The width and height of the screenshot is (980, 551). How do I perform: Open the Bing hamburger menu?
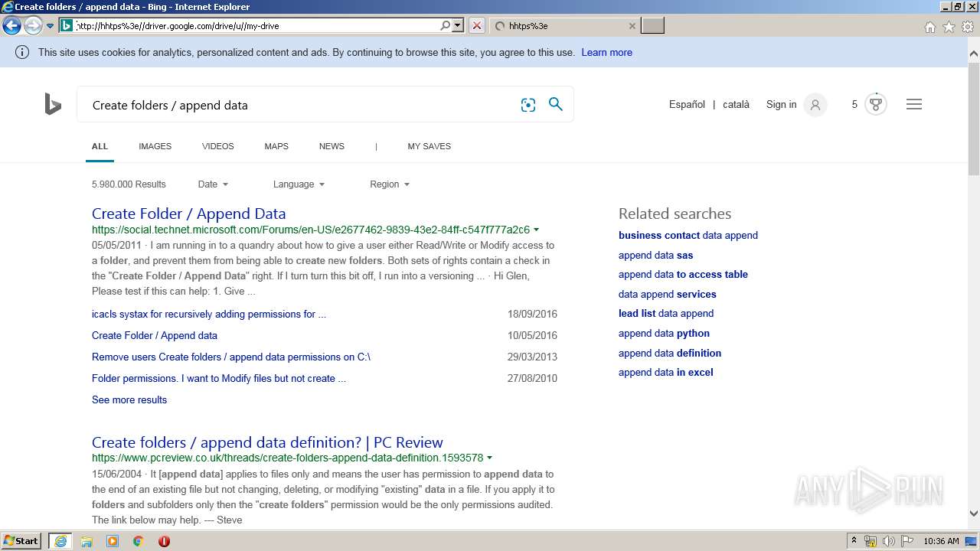point(914,104)
